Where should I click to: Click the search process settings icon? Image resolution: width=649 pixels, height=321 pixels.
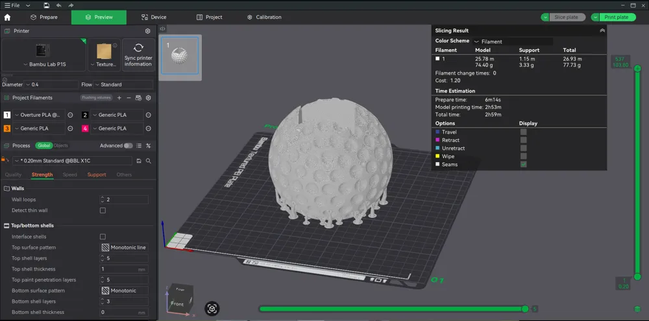pos(148,161)
